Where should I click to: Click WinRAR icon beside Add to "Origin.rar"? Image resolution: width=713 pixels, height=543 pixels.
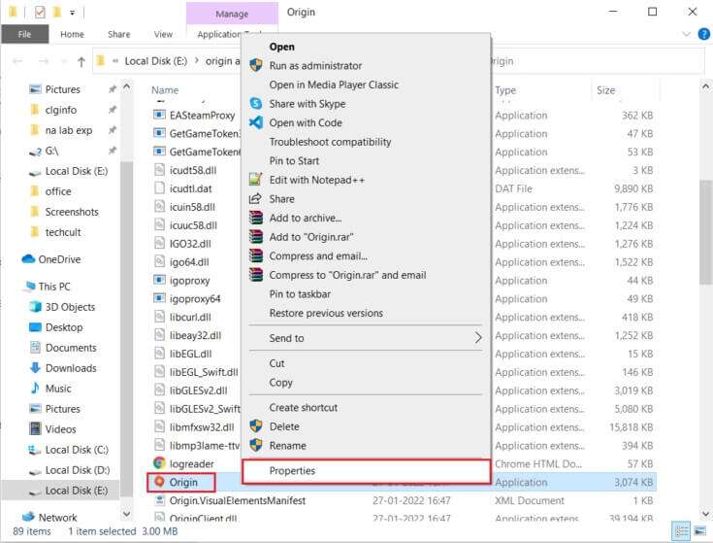pyautogui.click(x=256, y=237)
